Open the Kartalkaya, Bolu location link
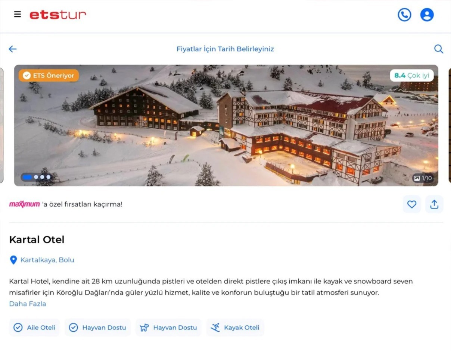This screenshot has width=451, height=351. pos(47,260)
